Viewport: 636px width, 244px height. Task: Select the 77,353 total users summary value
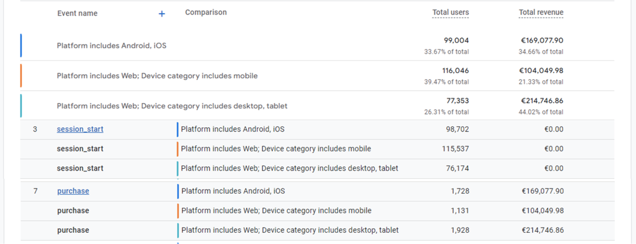458,101
